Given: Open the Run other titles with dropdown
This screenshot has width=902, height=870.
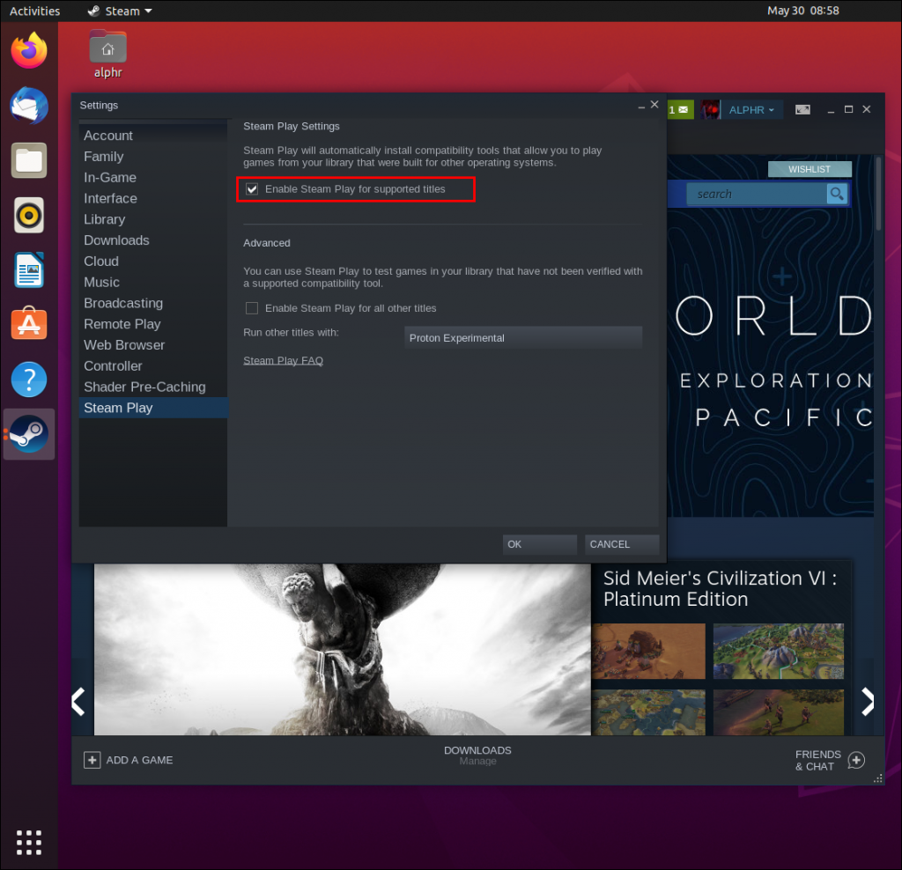Looking at the screenshot, I should tap(523, 337).
